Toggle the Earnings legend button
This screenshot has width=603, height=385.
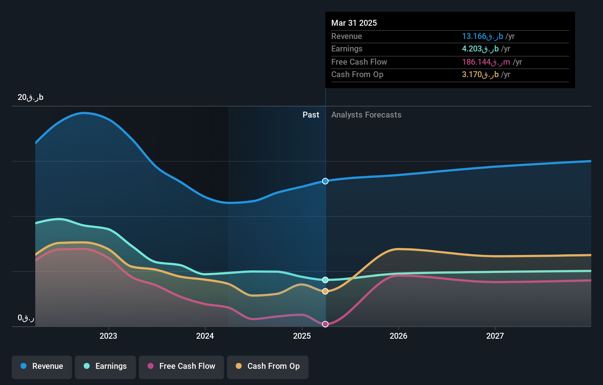click(105, 367)
